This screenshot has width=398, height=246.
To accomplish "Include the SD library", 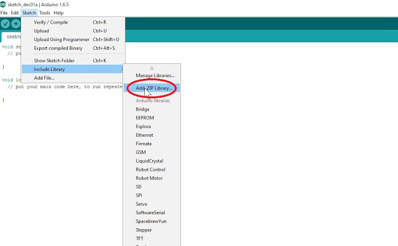I will 152,187.
